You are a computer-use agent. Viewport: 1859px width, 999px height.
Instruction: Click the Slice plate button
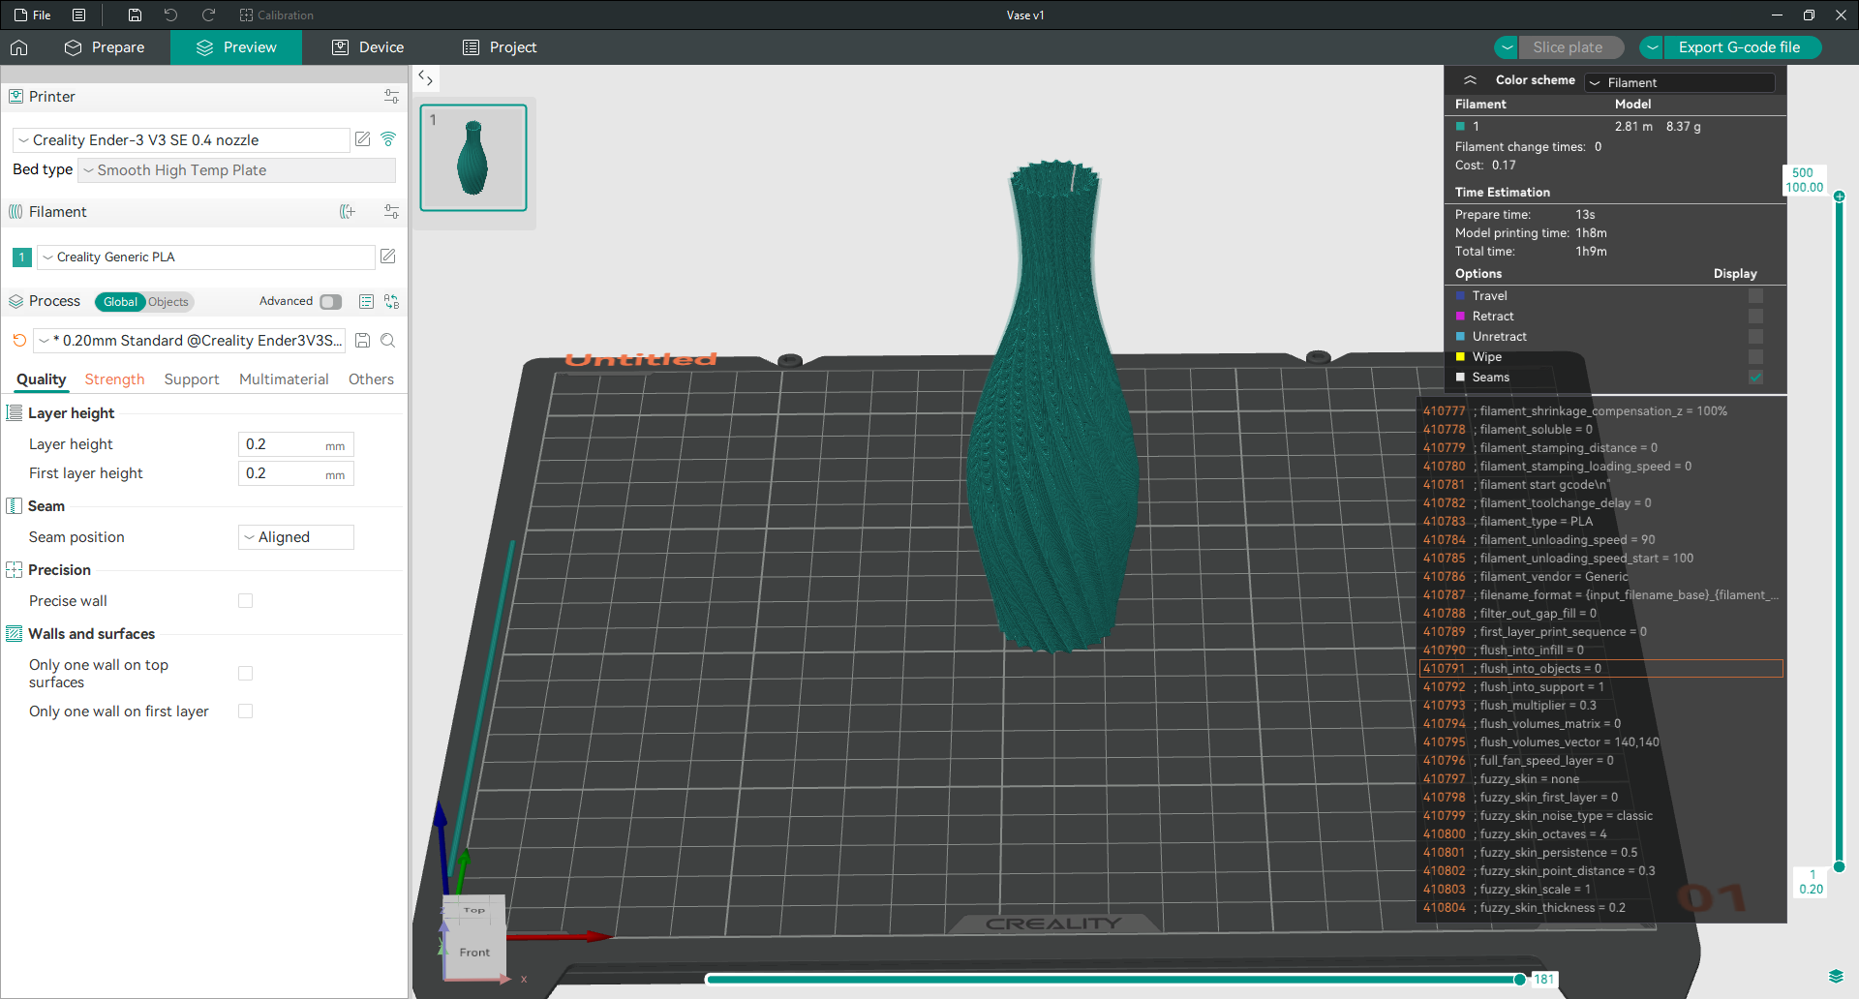[x=1570, y=47]
